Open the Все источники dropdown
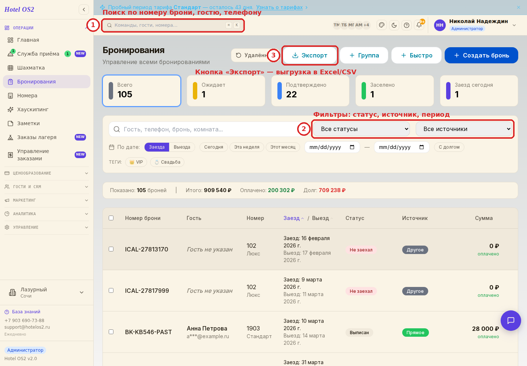The image size is (527, 366). (x=464, y=129)
